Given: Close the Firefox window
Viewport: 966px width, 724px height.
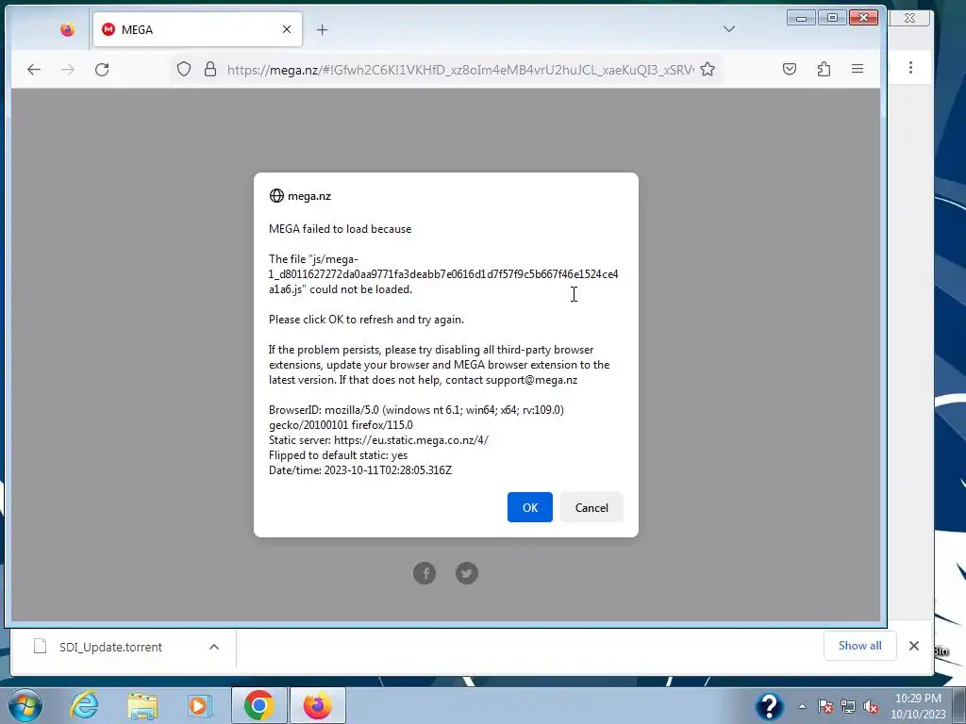Looking at the screenshot, I should [864, 17].
